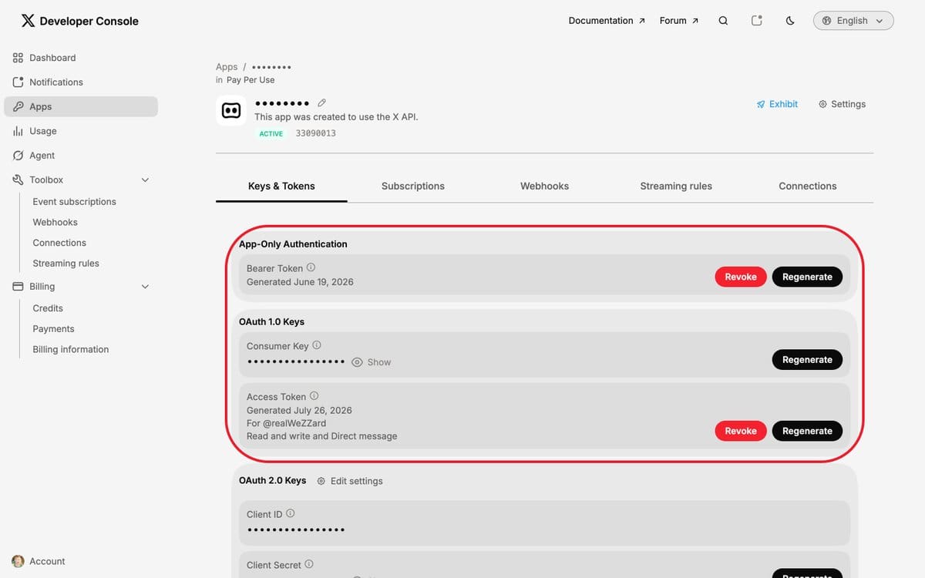This screenshot has width=925, height=578.
Task: Open Notifications in sidebar
Action: click(x=81, y=82)
